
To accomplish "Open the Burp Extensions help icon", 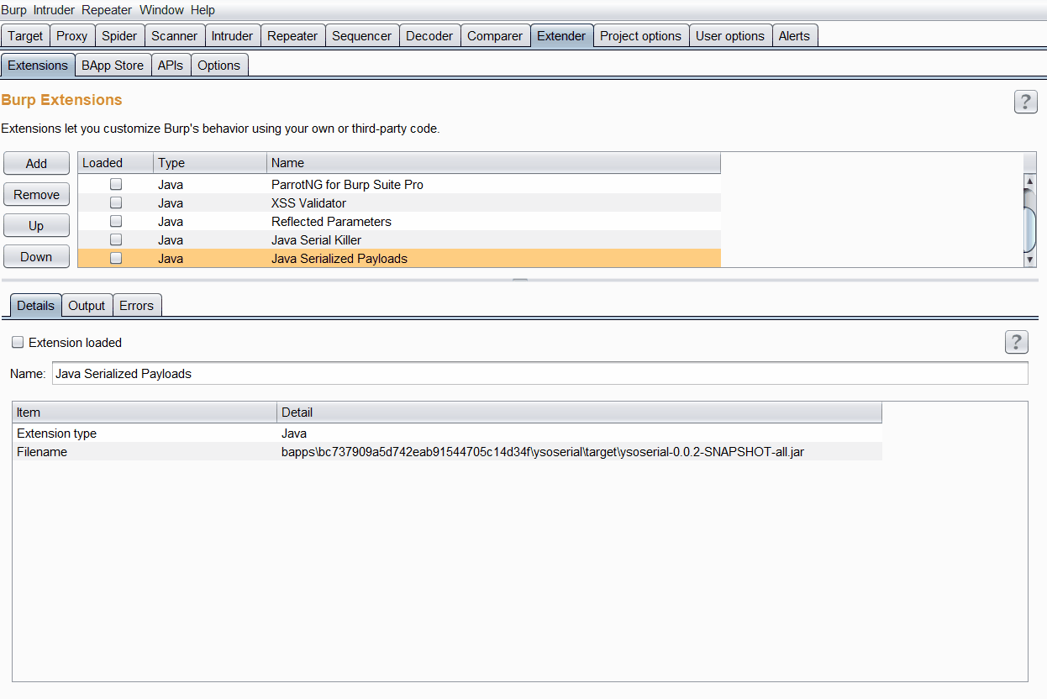I will (1025, 102).
